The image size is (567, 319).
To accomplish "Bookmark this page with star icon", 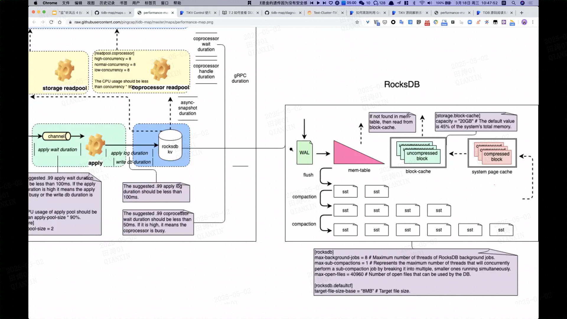I will pyautogui.click(x=357, y=22).
